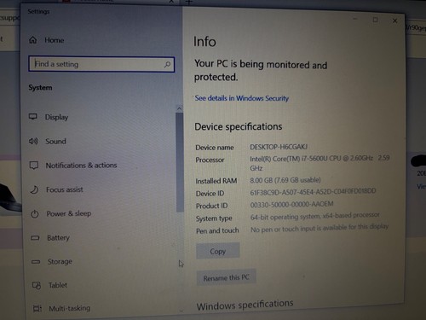Open Display settings
The height and width of the screenshot is (320, 426).
56,117
